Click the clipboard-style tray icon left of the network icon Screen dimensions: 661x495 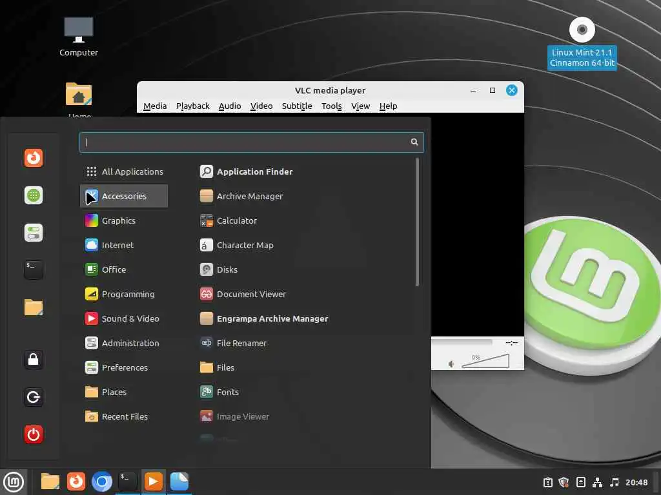[x=581, y=482]
